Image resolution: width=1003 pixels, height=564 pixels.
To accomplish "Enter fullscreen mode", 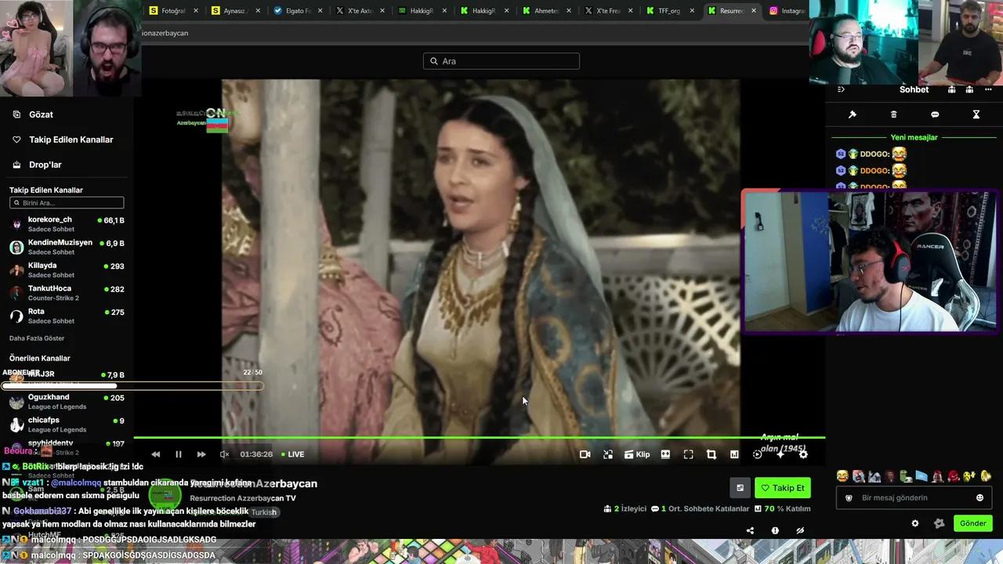I will coord(689,454).
